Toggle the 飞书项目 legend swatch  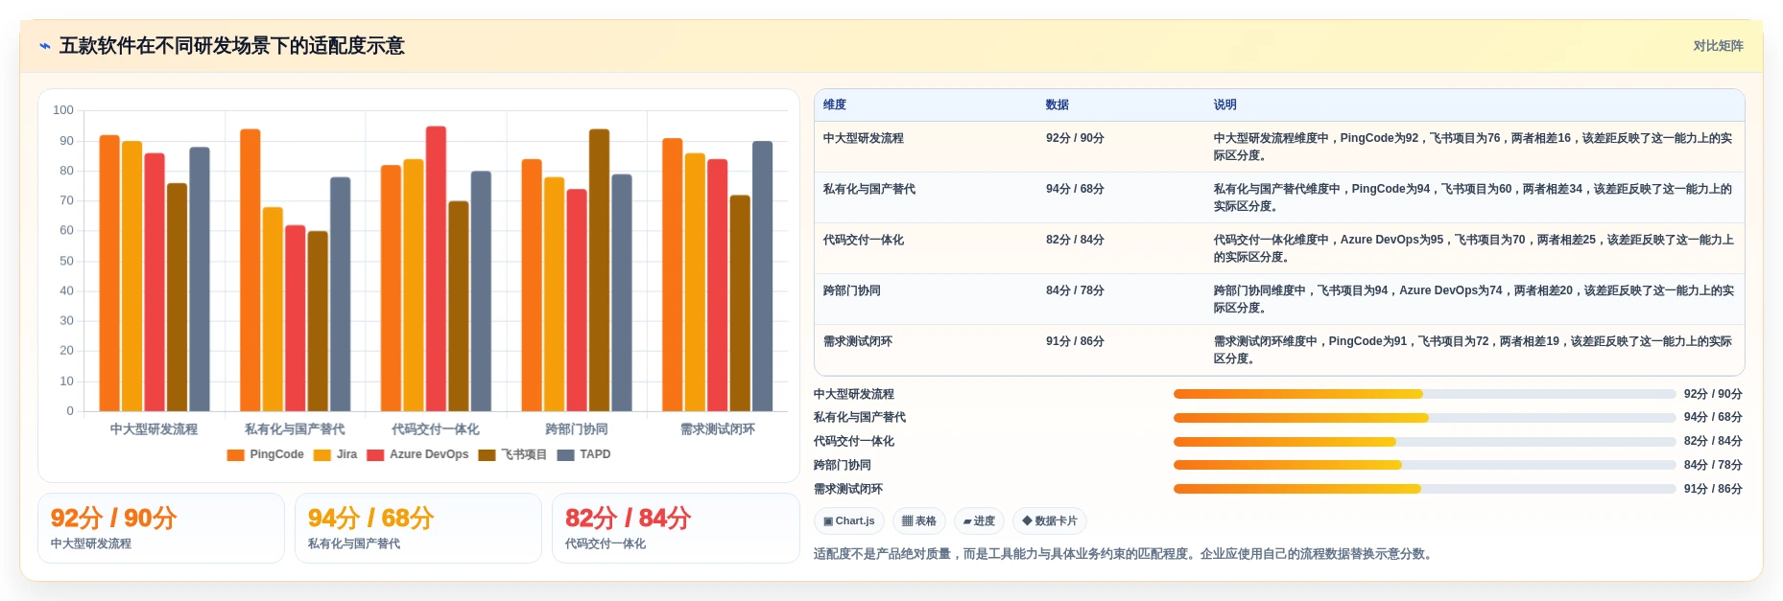point(487,455)
